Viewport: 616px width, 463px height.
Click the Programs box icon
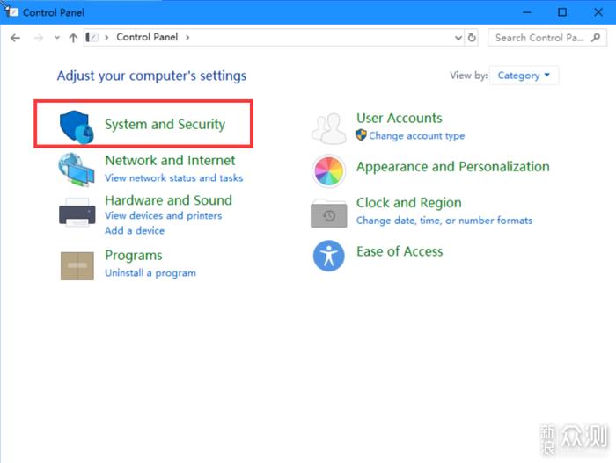click(77, 265)
